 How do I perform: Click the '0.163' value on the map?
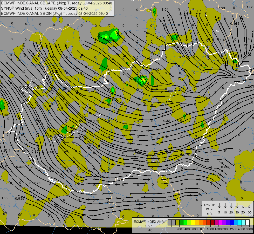coord(220,8)
